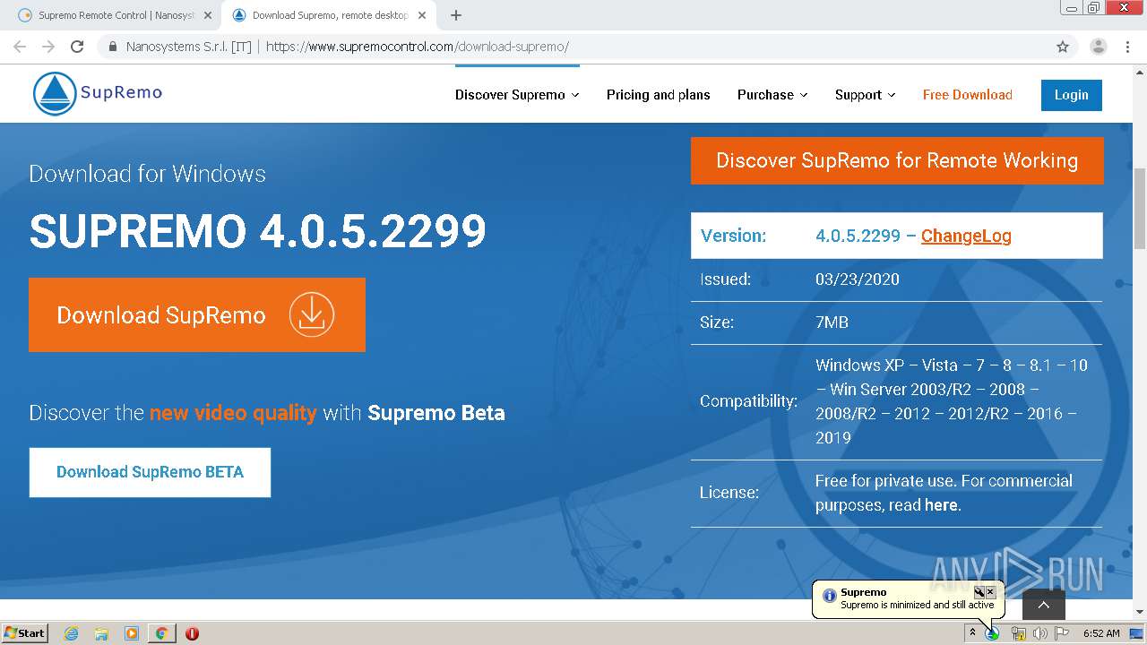Click the SupRemo logo in header
This screenshot has width=1147, height=645.
pyautogui.click(x=98, y=93)
